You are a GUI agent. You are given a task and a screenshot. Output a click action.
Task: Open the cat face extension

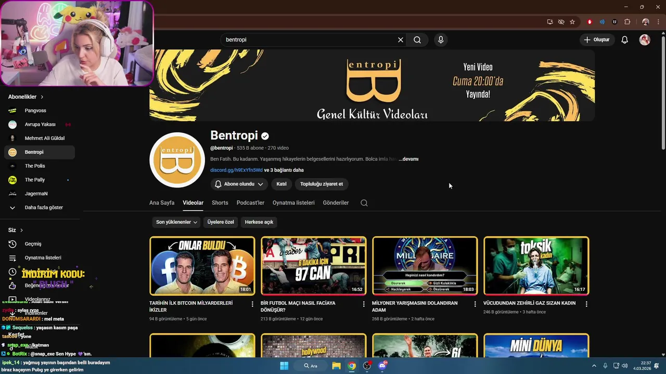tap(614, 22)
